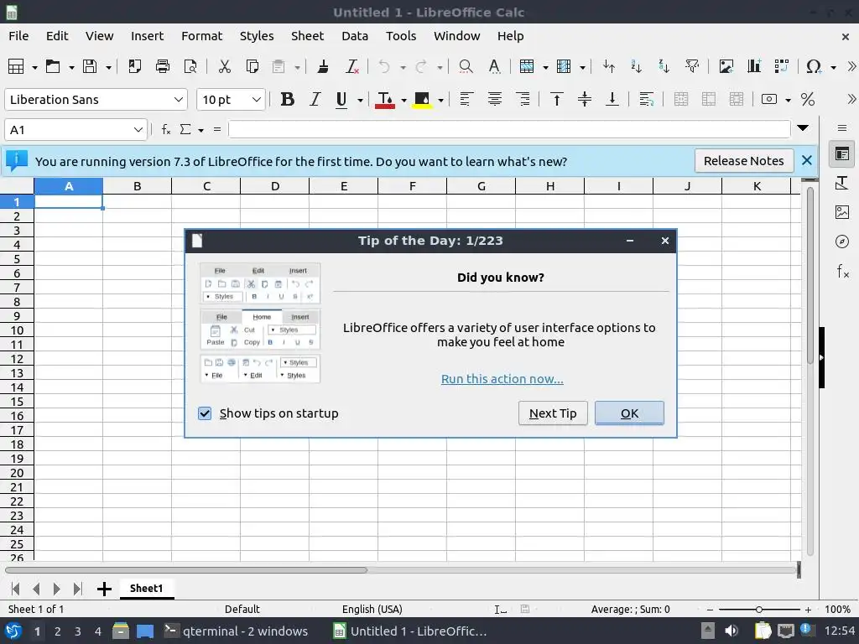The width and height of the screenshot is (859, 644).
Task: Open the Tools menu
Action: coord(401,36)
